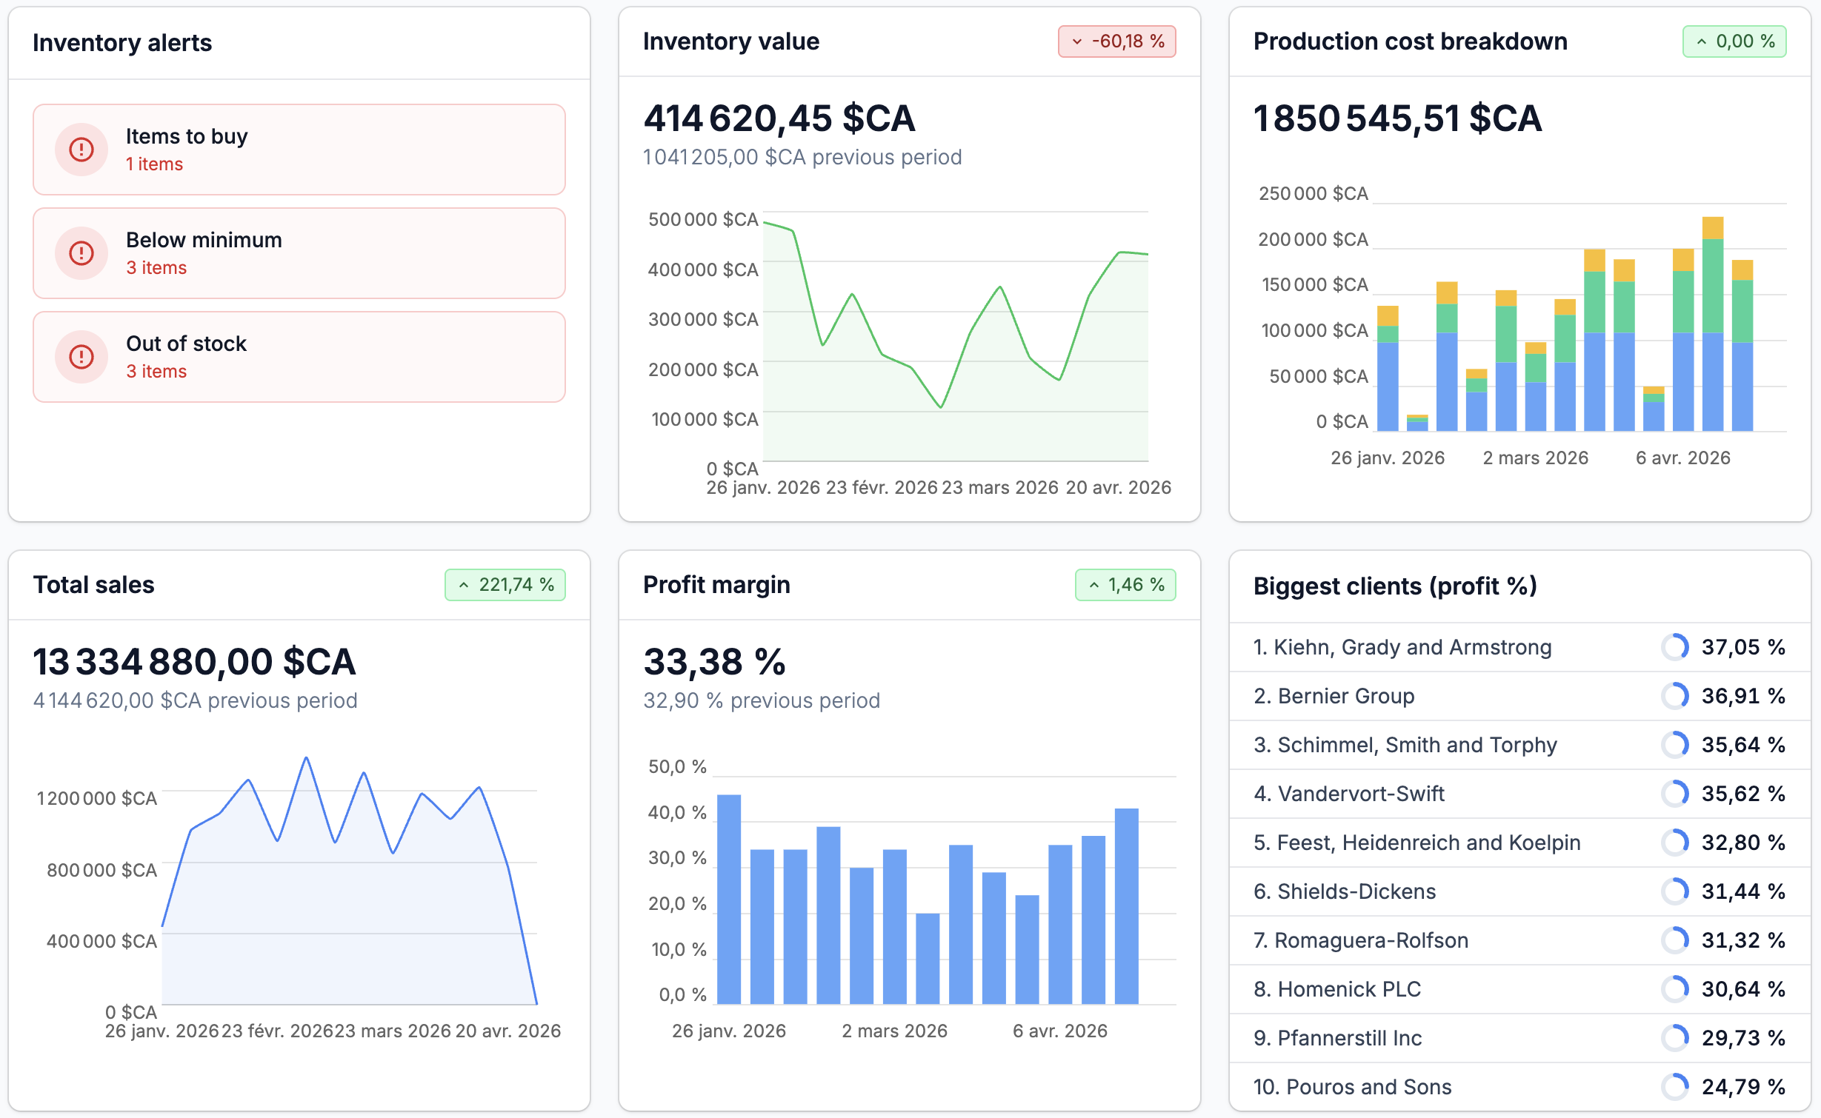The image size is (1821, 1118).
Task: Click the down chevron in the -60,18 % badge
Action: point(1077,41)
